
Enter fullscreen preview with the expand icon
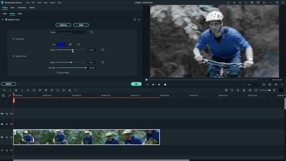click(282, 85)
